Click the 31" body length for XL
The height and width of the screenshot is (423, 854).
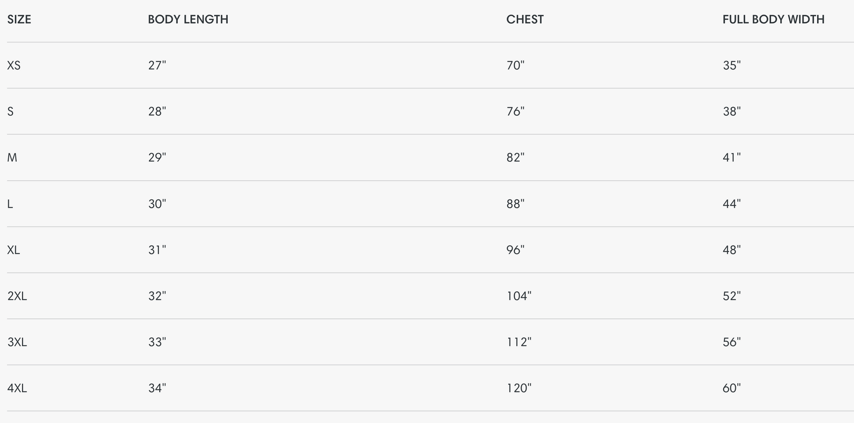(157, 250)
